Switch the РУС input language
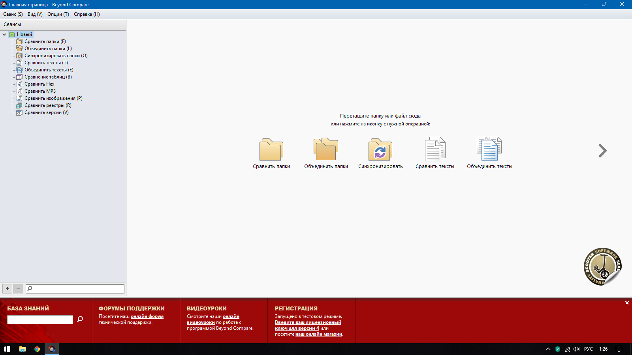632x355 pixels. pos(589,349)
